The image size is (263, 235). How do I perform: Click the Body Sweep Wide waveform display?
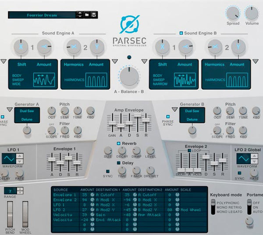click(x=44, y=80)
